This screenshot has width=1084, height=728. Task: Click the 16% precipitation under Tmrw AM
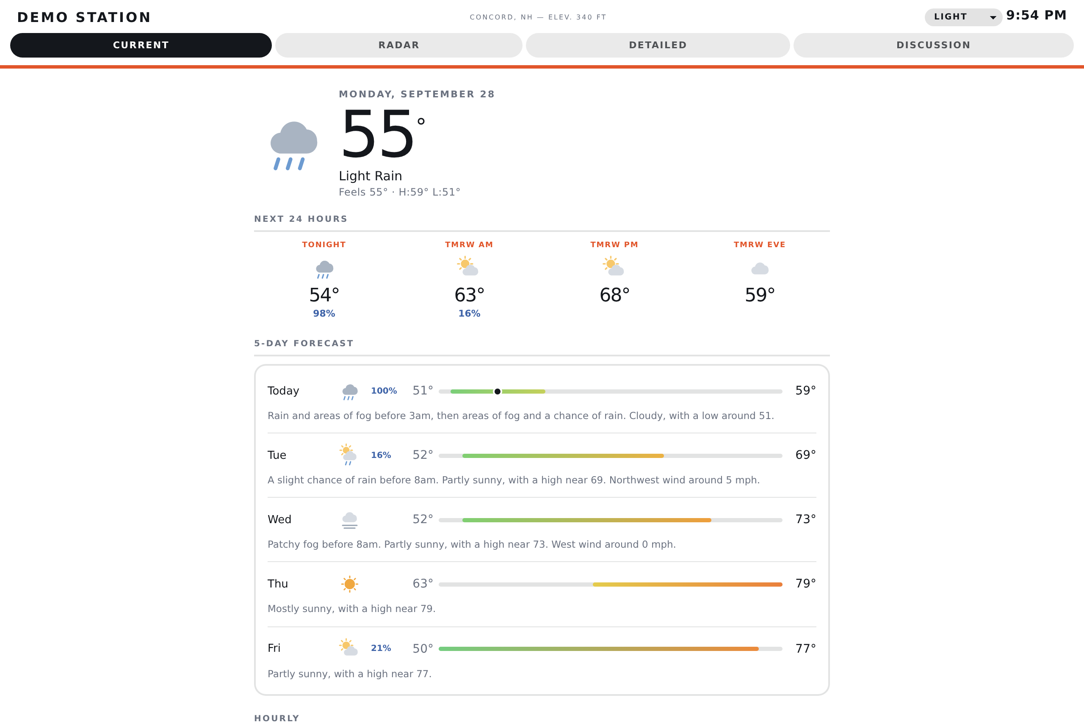coord(469,313)
